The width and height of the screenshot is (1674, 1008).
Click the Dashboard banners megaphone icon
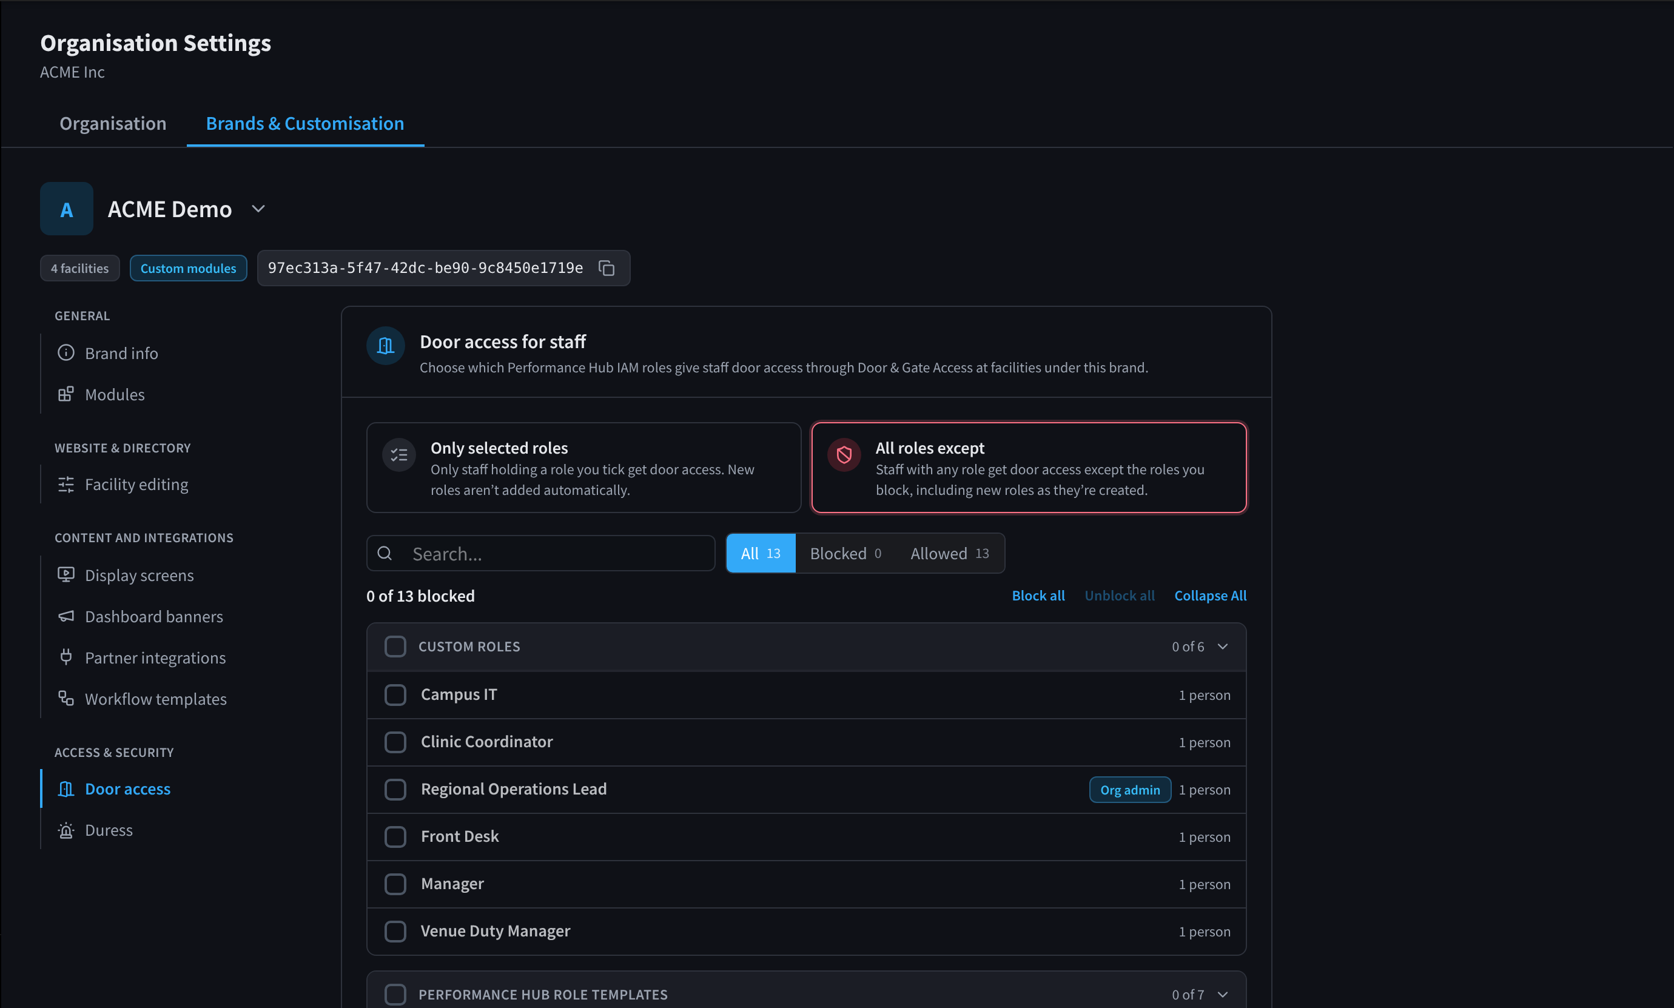(x=66, y=616)
